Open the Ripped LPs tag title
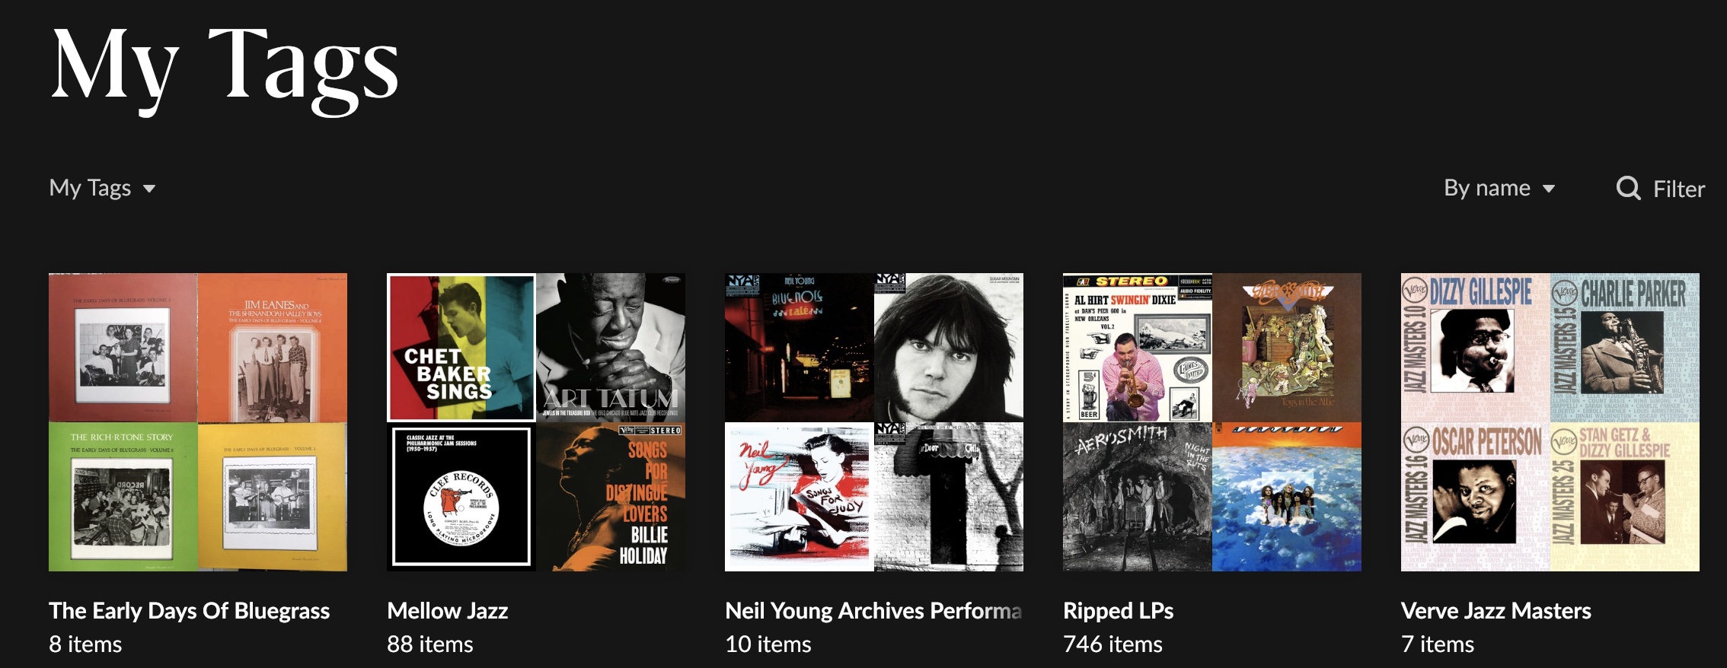Image resolution: width=1727 pixels, height=668 pixels. point(1118,611)
